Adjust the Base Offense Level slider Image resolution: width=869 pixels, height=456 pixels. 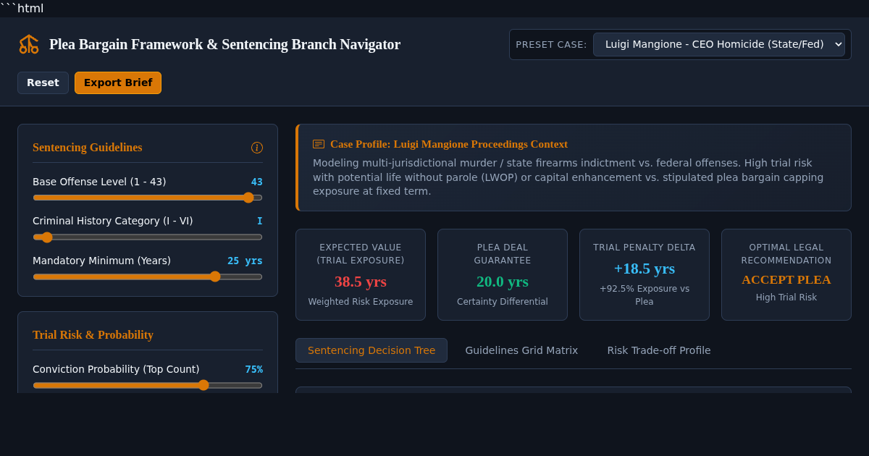coord(148,198)
